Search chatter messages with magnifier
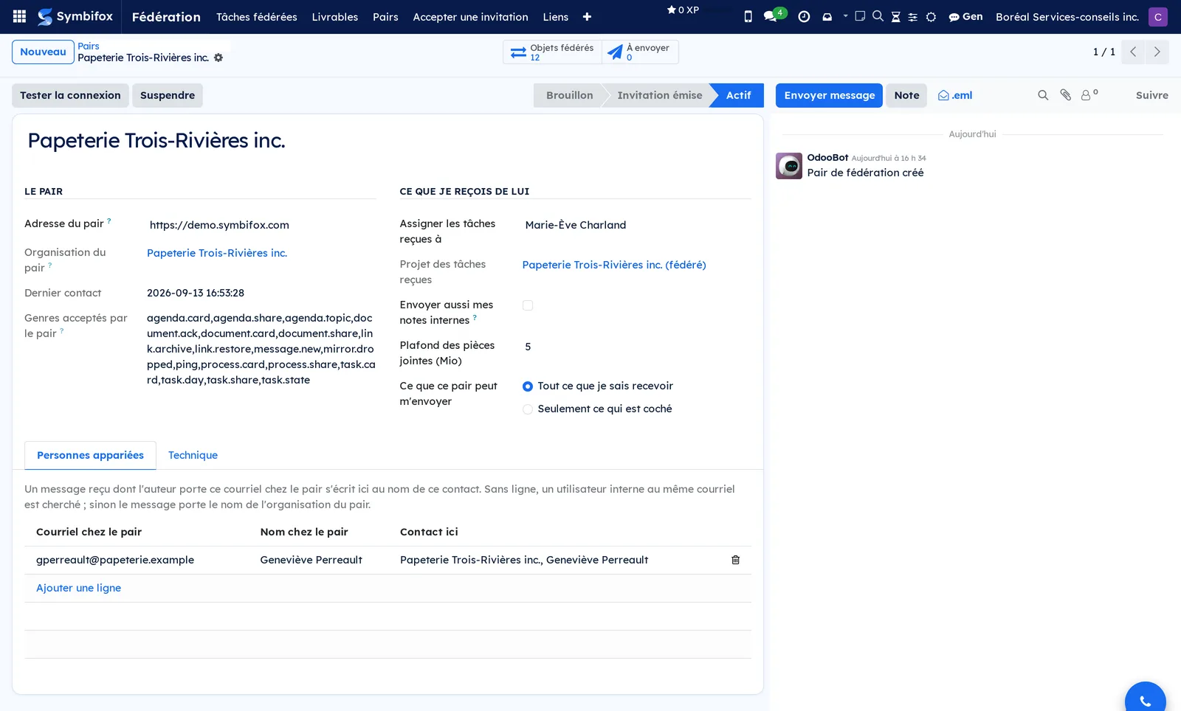This screenshot has height=711, width=1181. 1043,95
